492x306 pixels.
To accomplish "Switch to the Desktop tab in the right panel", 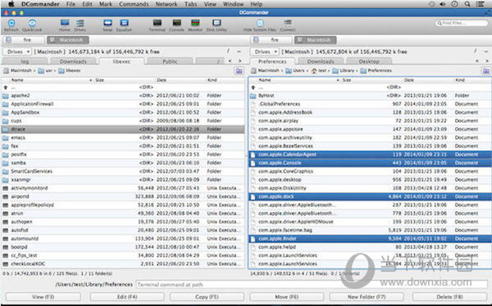I will click(369, 61).
